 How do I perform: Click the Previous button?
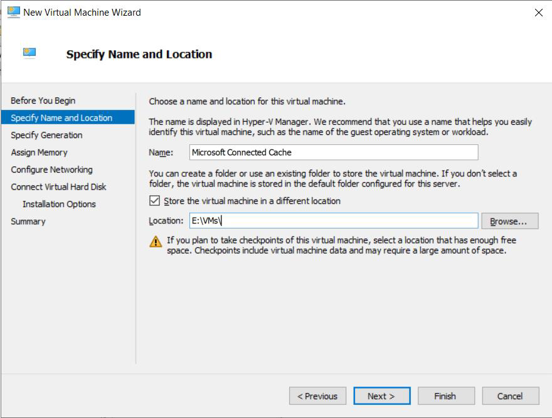pos(317,396)
